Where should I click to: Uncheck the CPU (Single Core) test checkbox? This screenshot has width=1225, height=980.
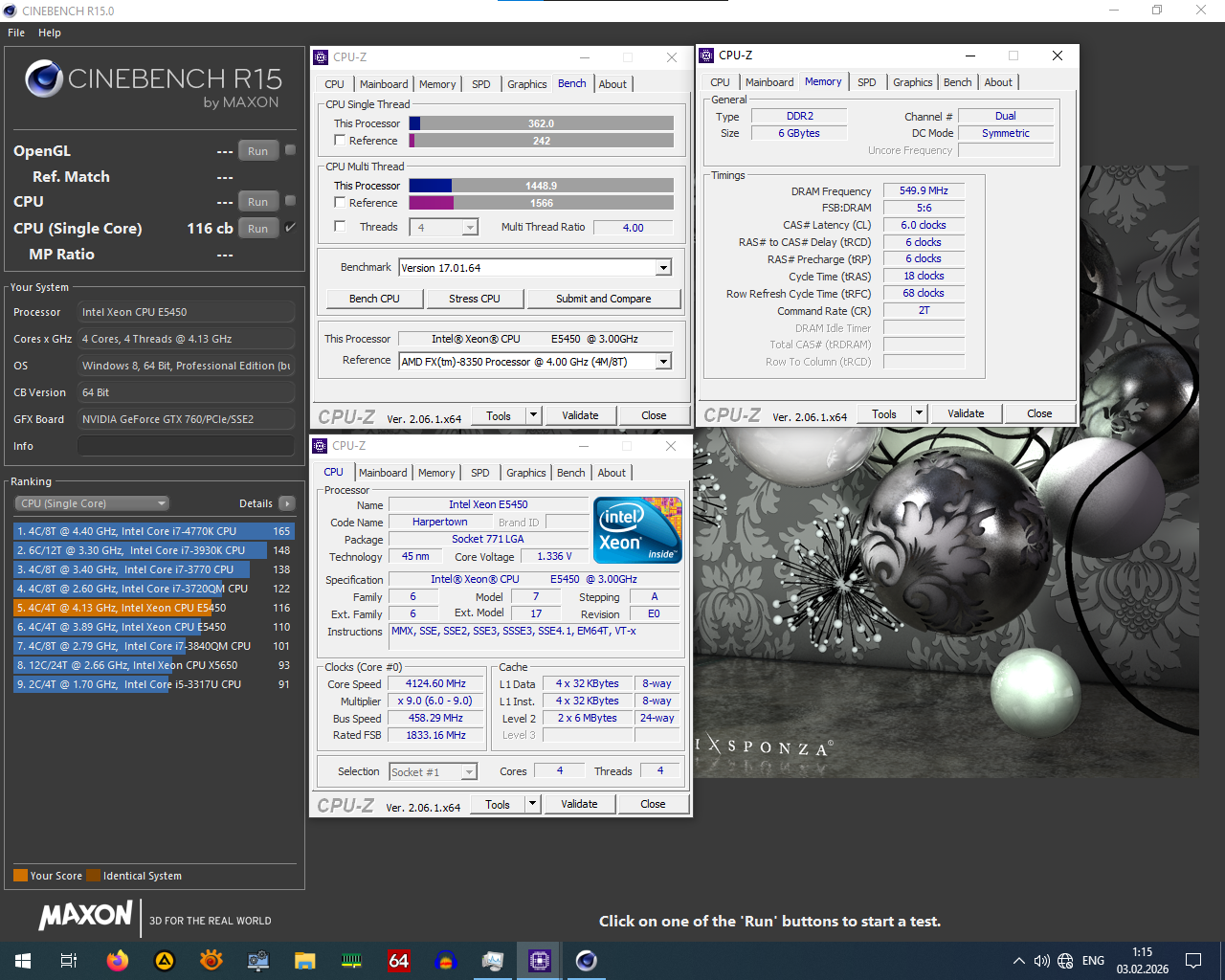coord(290,227)
